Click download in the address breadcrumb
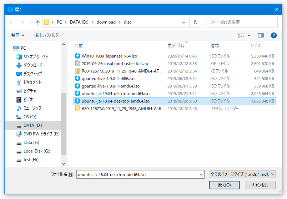287x199 pixels. 106,22
